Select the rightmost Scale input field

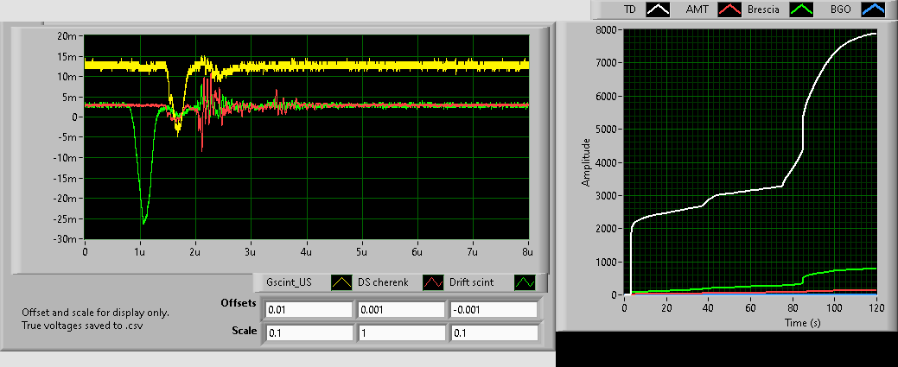pyautogui.click(x=493, y=332)
